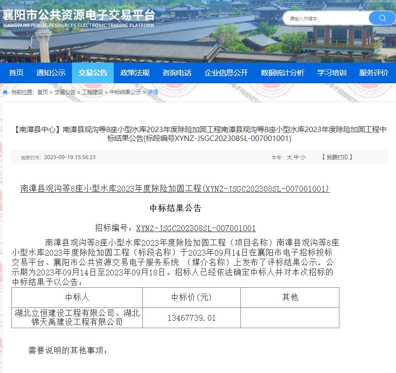Open the 通知公示 navigation menu
Viewport: 396px width, 373px height.
coord(51,72)
